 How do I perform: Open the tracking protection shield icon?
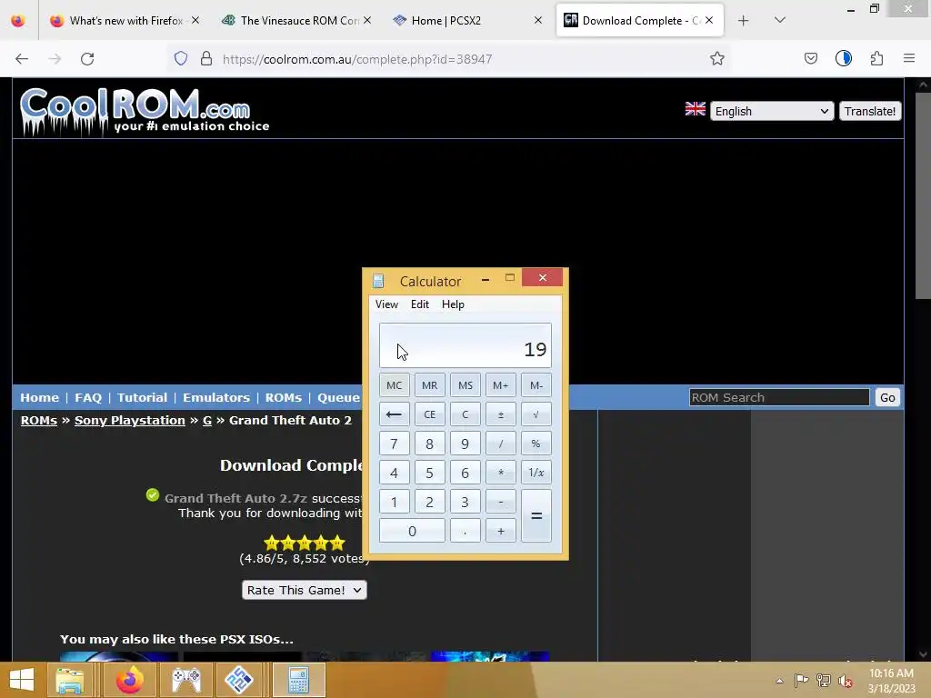coord(181,59)
